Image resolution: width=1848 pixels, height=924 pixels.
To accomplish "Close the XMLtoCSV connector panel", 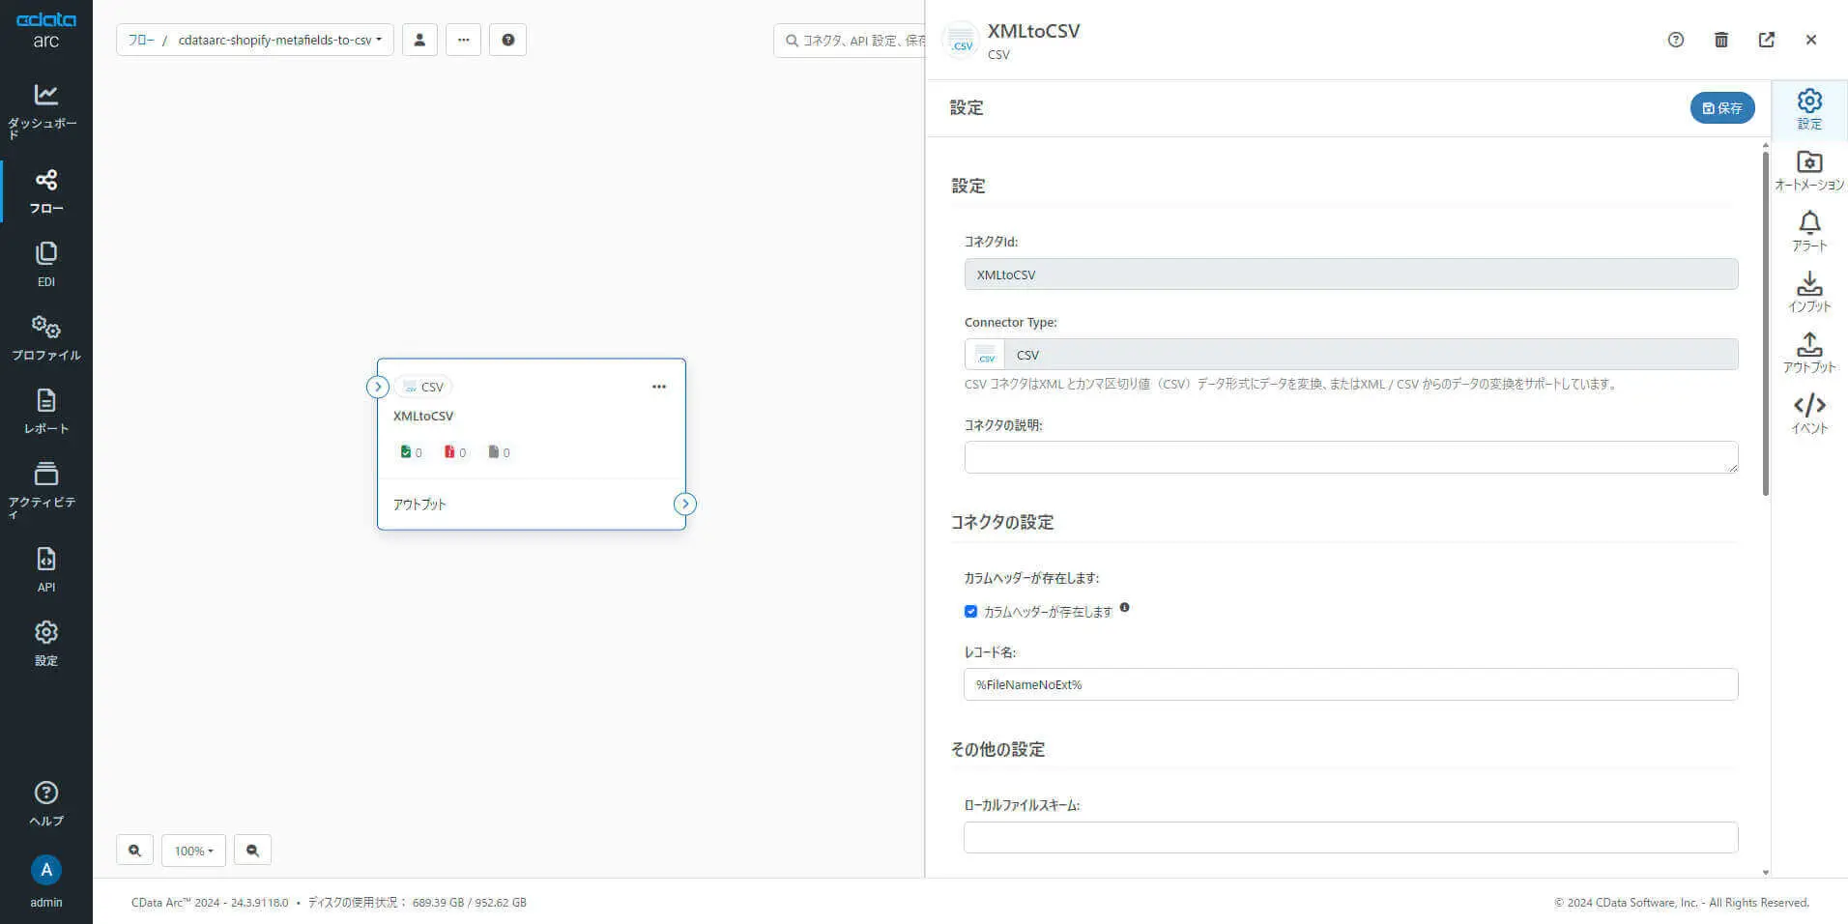I will [1811, 40].
